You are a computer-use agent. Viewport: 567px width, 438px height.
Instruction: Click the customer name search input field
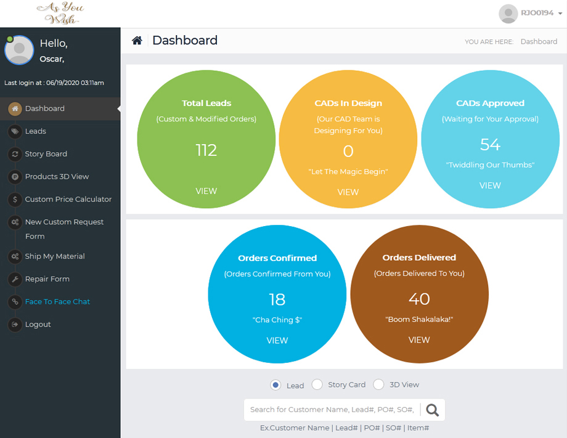click(x=332, y=410)
